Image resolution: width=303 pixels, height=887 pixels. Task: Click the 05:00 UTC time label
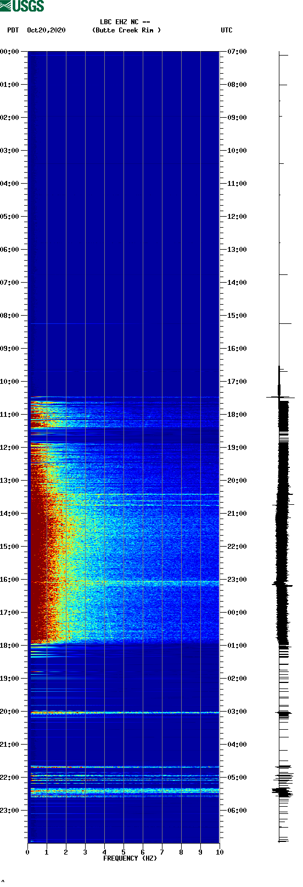pos(237,778)
